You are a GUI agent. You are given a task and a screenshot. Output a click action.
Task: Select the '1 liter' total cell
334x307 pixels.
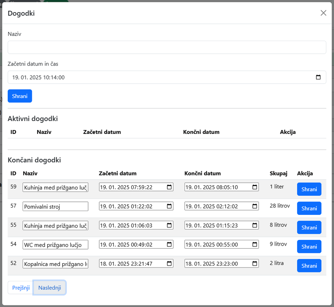point(277,187)
